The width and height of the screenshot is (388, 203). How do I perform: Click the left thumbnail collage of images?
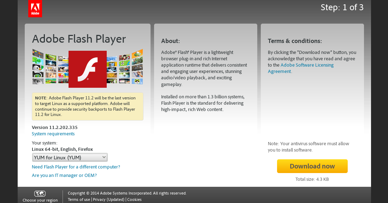[x=50, y=67]
